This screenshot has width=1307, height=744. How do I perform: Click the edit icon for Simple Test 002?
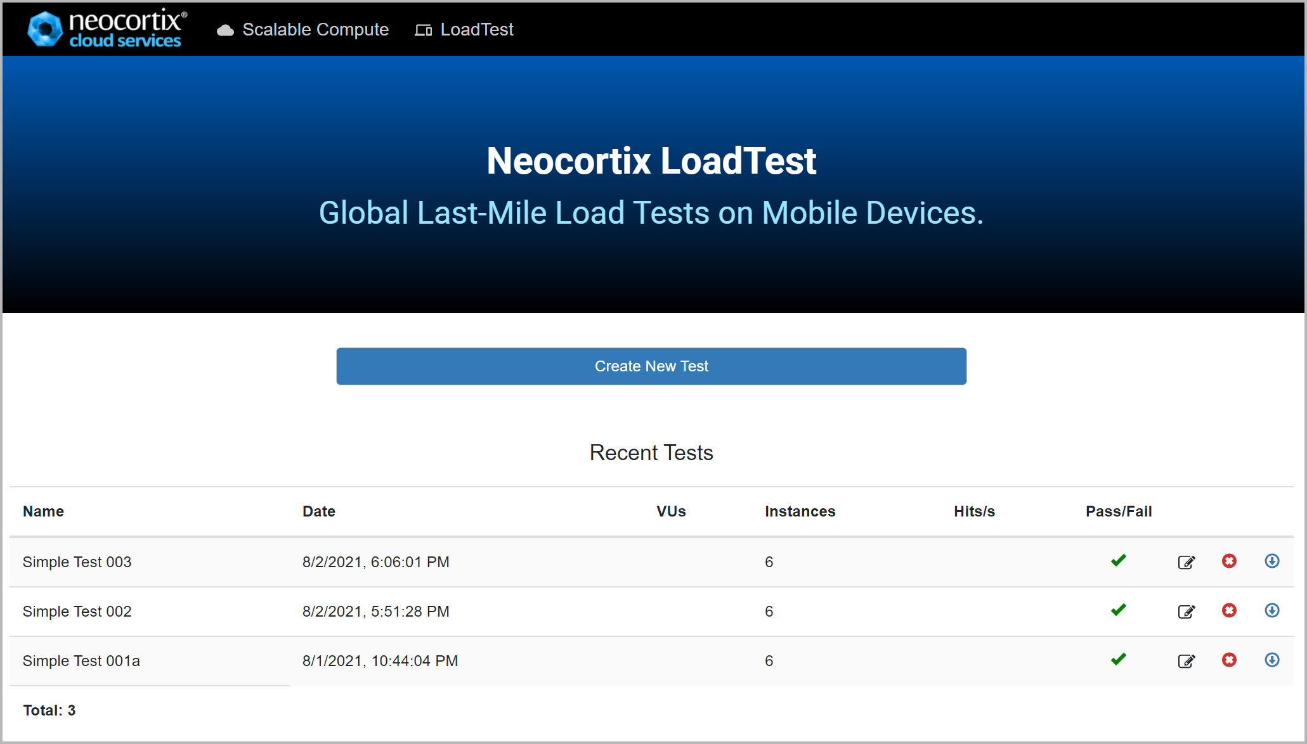[1188, 610]
